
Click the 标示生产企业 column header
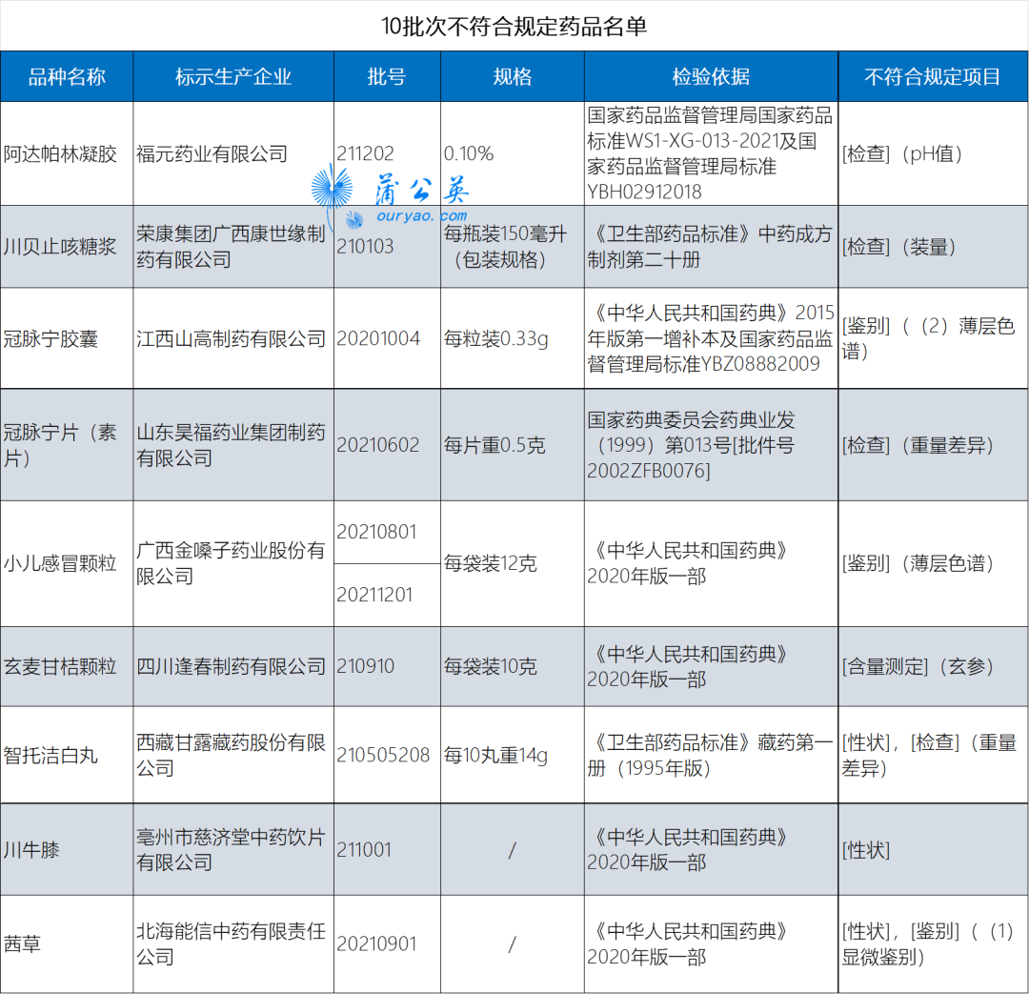[x=233, y=77]
